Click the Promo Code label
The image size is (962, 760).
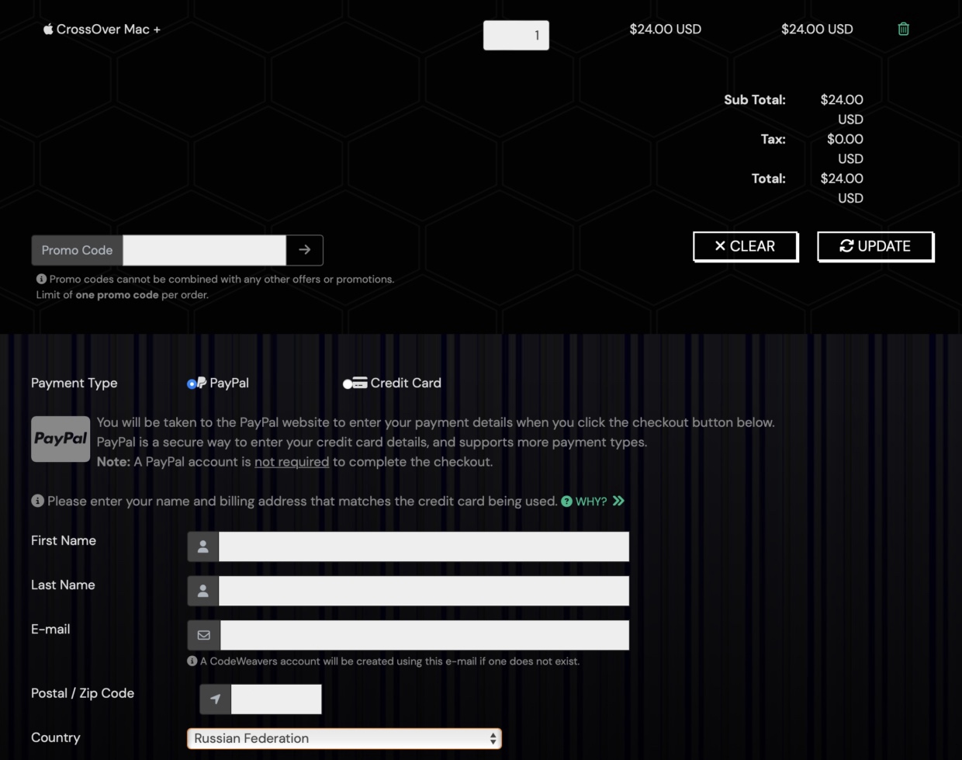pos(77,250)
